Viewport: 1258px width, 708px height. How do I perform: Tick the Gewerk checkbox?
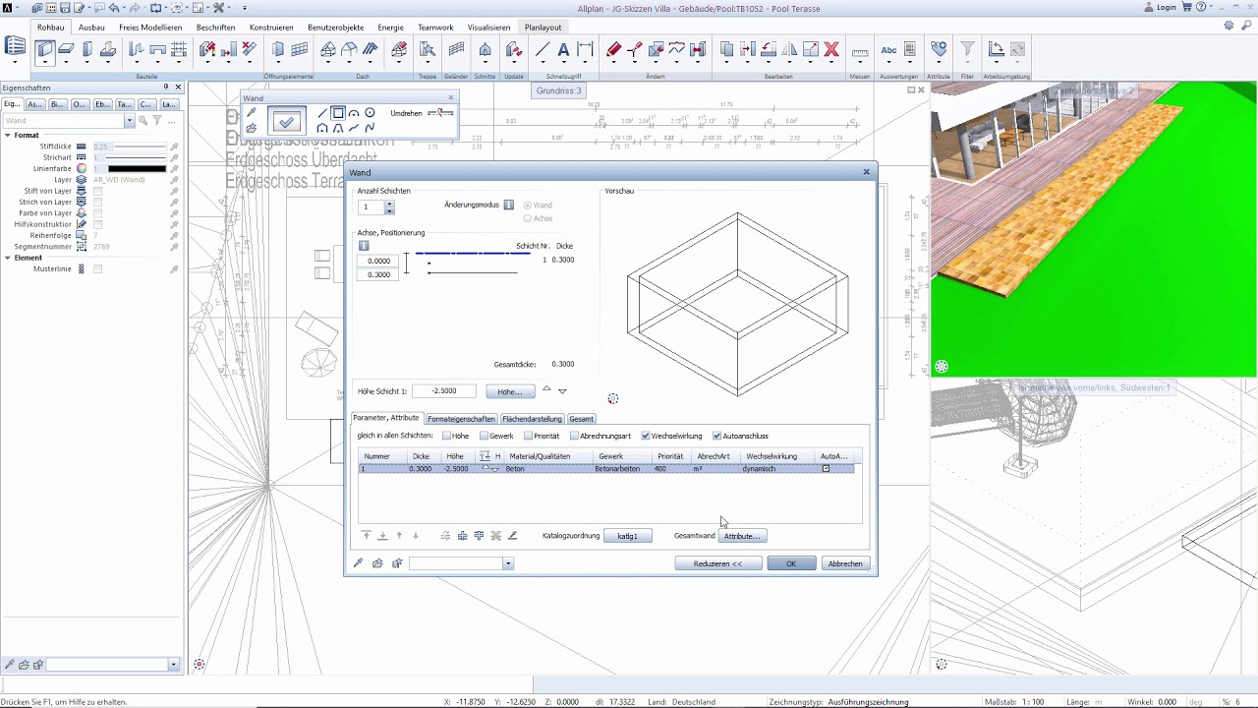[484, 436]
